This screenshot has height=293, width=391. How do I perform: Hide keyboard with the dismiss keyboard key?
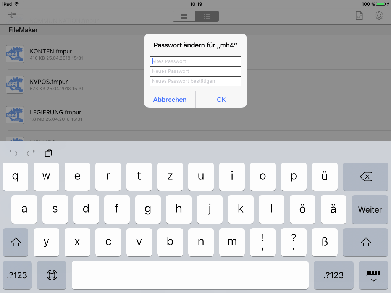coord(373,275)
